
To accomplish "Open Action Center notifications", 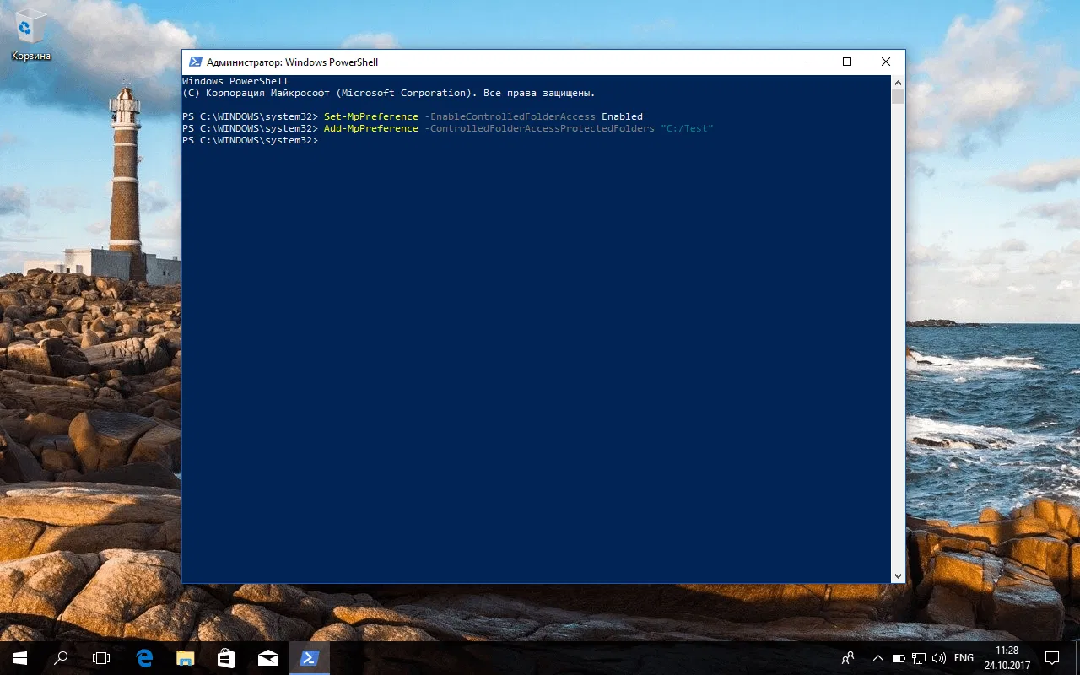I will [x=1051, y=658].
